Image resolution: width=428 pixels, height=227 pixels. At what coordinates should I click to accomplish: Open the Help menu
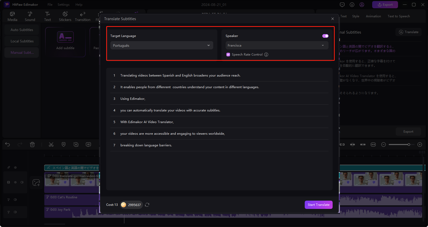coord(79,5)
